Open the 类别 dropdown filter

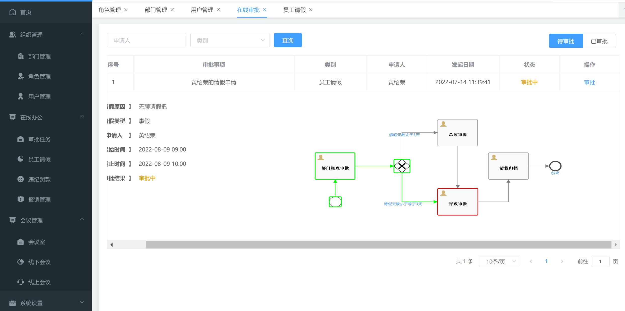[230, 40]
